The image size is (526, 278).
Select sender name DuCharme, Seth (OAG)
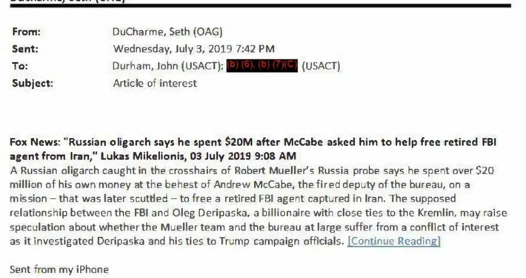(x=167, y=32)
